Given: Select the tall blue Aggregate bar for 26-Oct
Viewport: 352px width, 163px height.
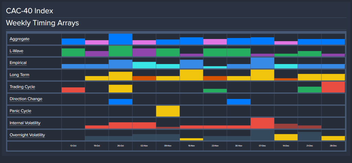Looking at the screenshot, I should pos(121,39).
